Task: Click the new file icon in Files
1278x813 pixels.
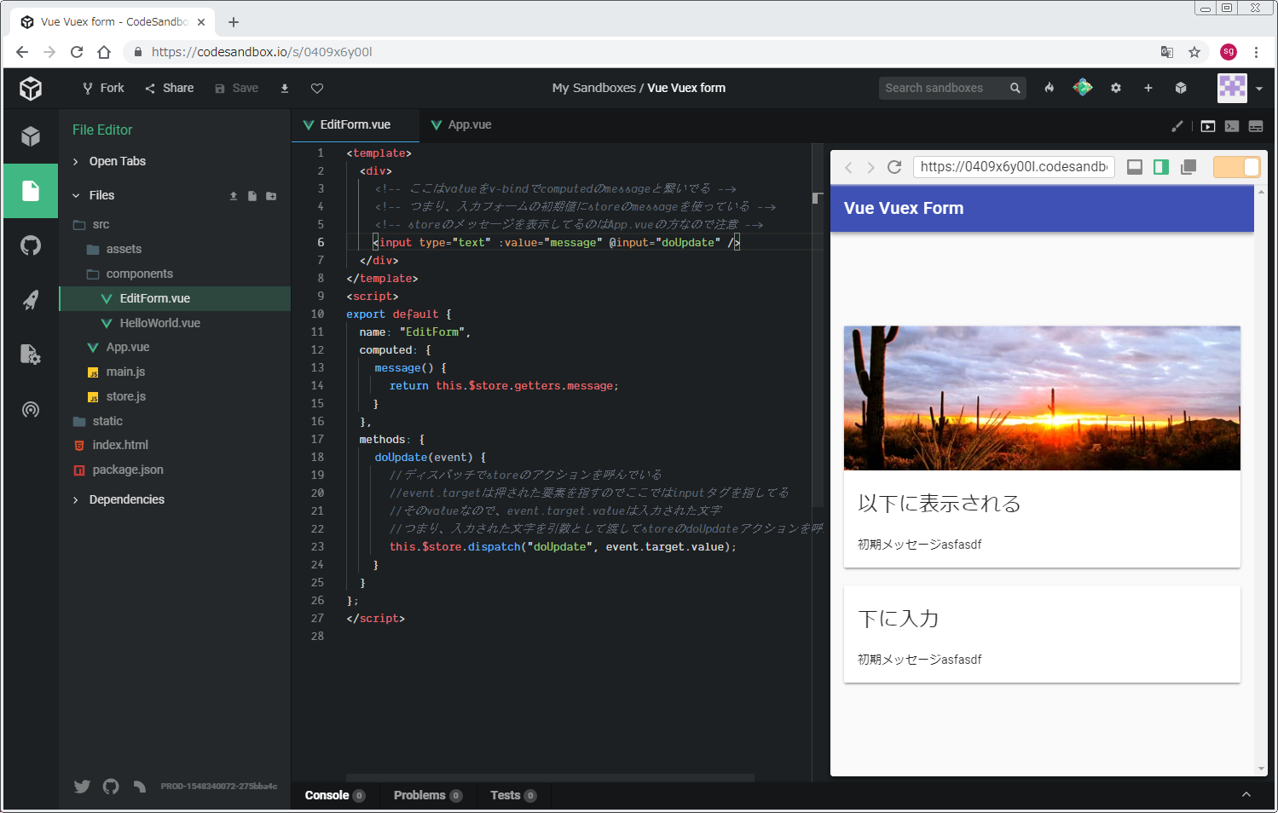Action: [x=252, y=196]
